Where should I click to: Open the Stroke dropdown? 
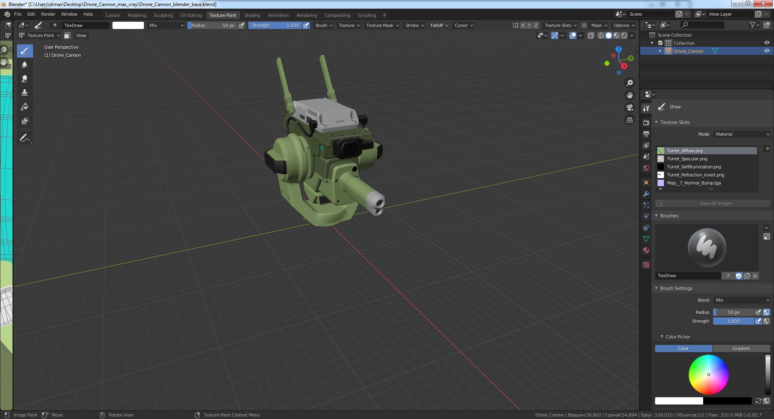point(414,25)
